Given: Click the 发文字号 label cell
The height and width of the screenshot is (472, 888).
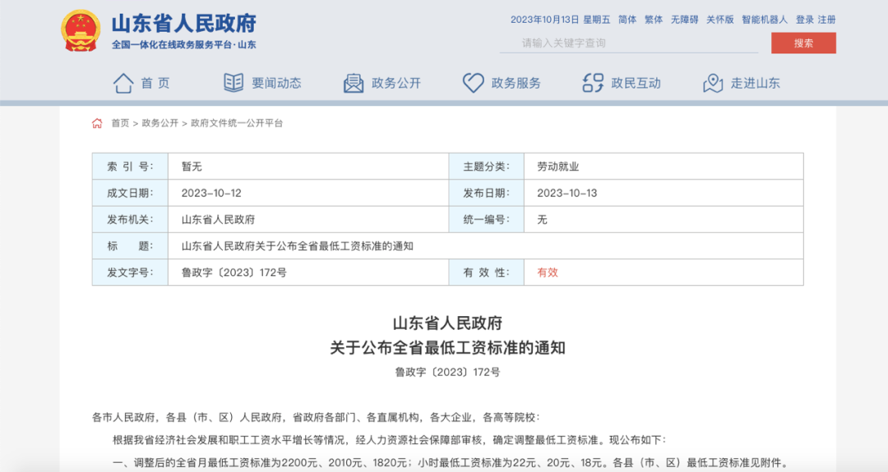Looking at the screenshot, I should (130, 273).
